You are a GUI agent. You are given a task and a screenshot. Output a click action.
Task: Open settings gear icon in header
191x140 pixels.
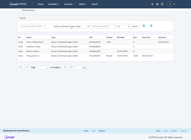coord(157,4)
